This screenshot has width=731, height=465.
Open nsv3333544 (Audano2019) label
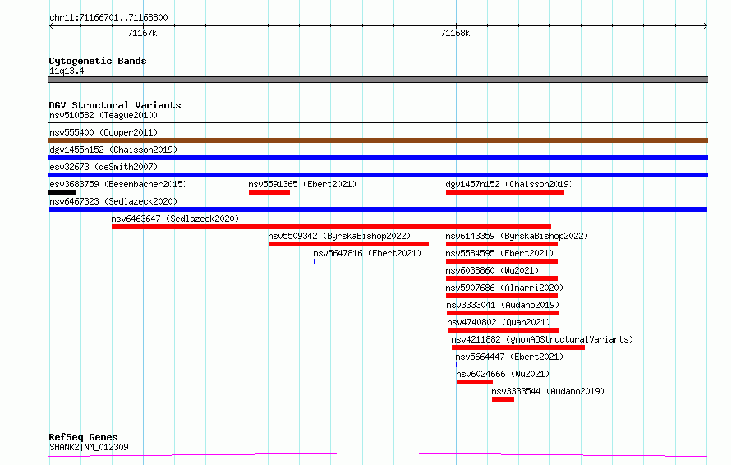[x=548, y=391]
